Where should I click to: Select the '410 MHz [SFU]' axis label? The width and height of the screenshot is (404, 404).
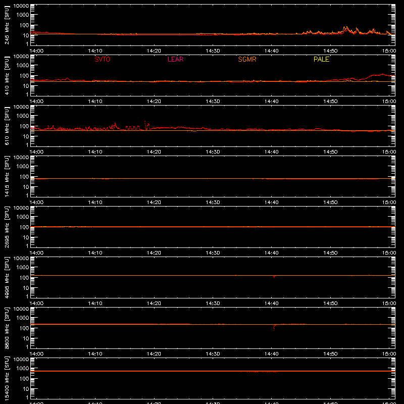click(7, 75)
